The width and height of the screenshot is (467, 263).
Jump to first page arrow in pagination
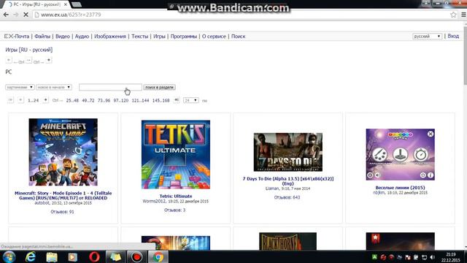10,100
